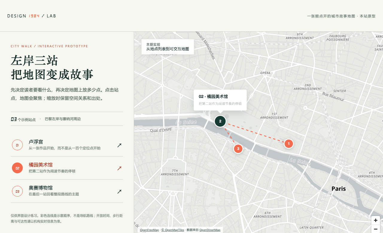Select the 02 circle badge for 橘园美术馆
This screenshot has height=233, width=383.
(17, 168)
